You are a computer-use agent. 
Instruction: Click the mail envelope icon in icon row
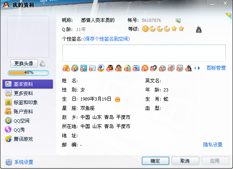pos(92,68)
